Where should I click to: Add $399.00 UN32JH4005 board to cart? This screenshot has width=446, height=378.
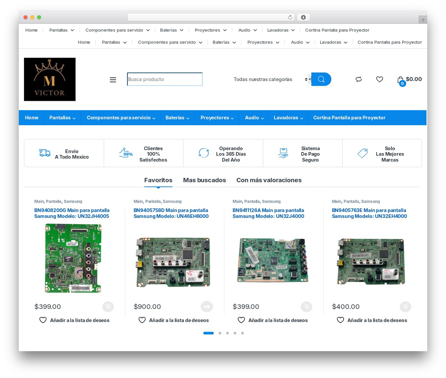pyautogui.click(x=108, y=307)
